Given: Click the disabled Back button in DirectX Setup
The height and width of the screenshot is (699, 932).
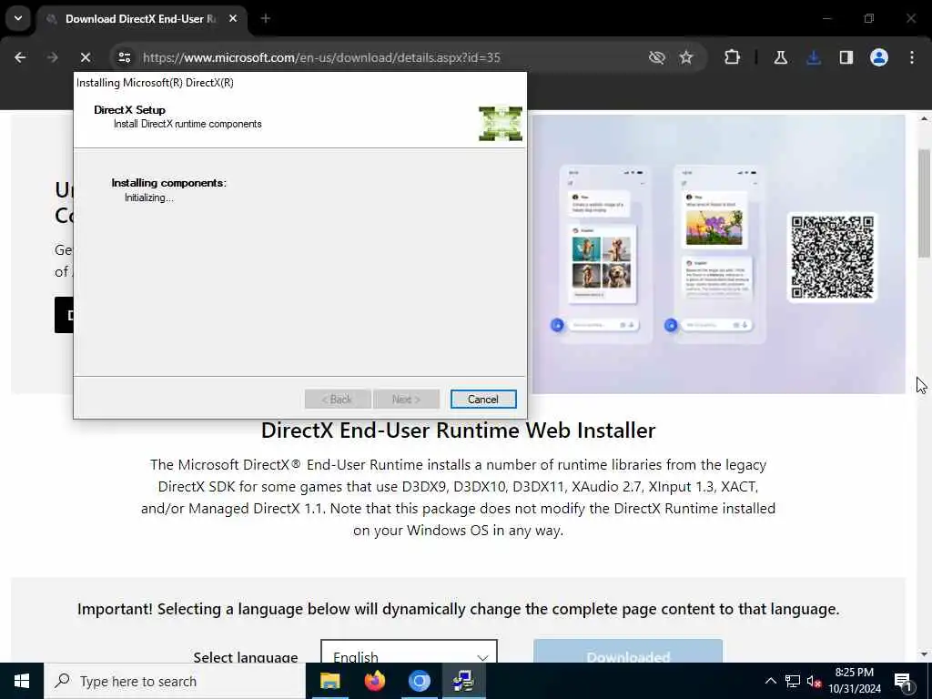Looking at the screenshot, I should [338, 399].
